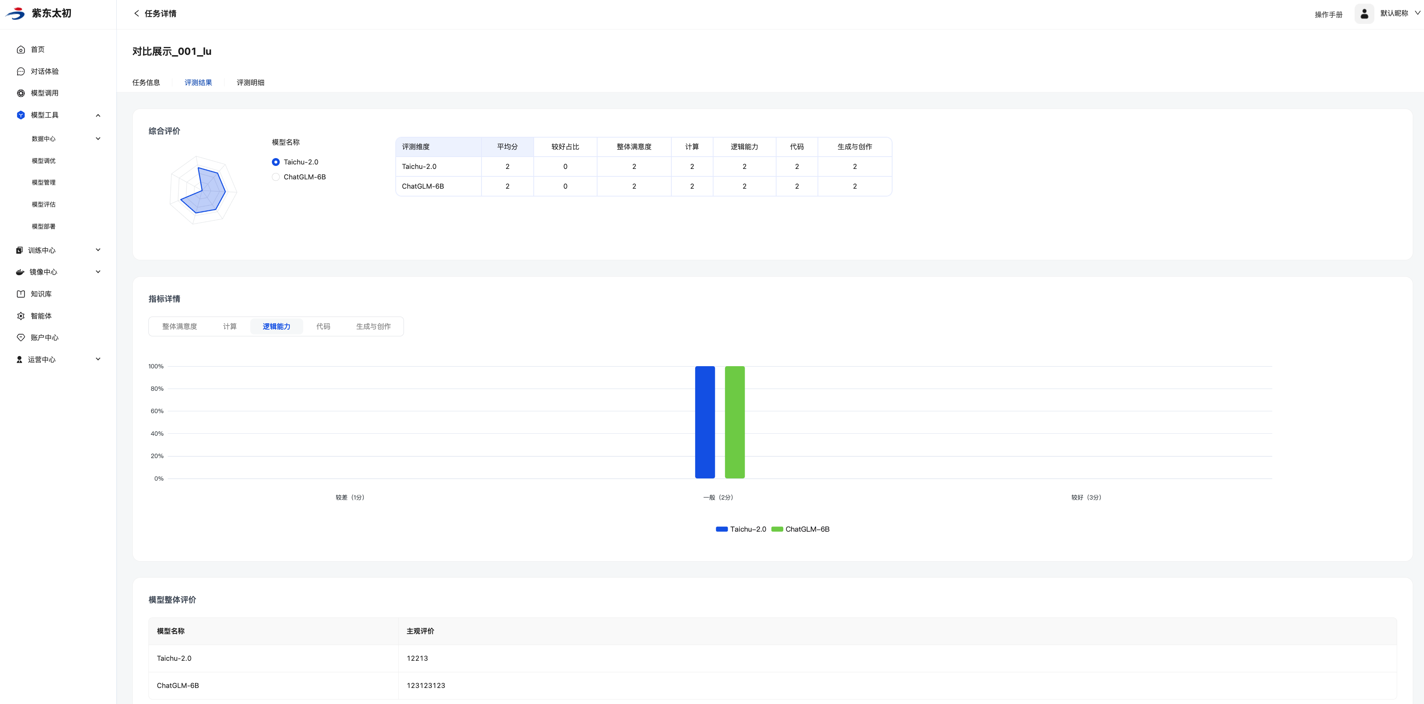Click the 镜像中心 icon

pyautogui.click(x=20, y=272)
